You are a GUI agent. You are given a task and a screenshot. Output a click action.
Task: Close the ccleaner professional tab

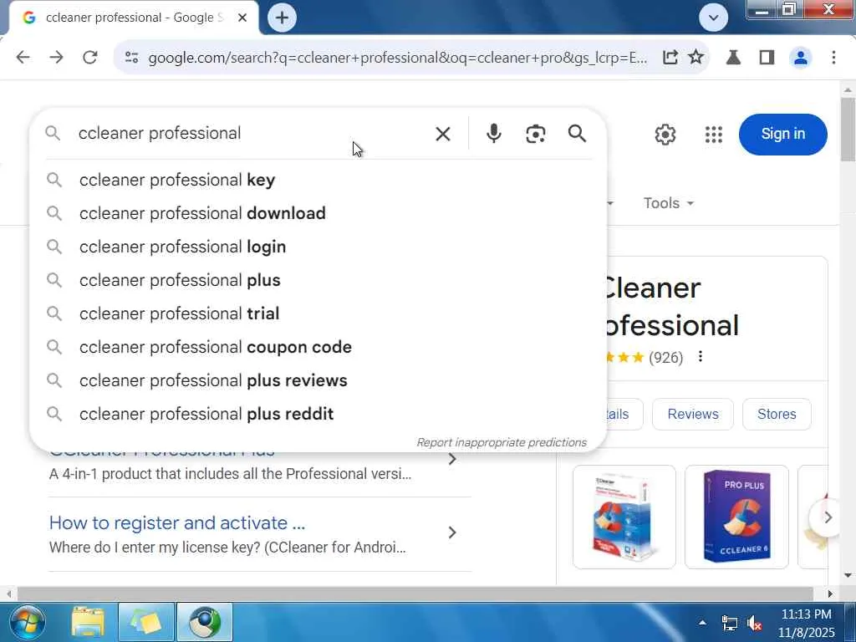(242, 18)
